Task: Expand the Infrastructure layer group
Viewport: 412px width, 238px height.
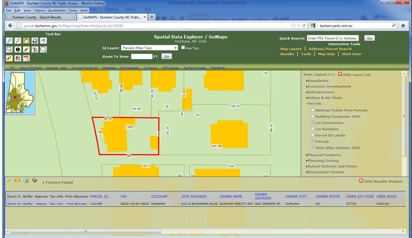Action: 320,92
